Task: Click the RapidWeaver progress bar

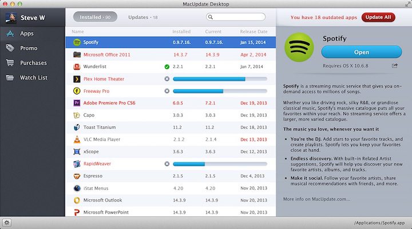Action: pyautogui.click(x=220, y=164)
